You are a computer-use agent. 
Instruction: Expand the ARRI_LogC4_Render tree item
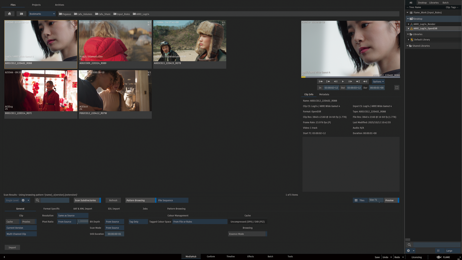[x=408, y=24]
